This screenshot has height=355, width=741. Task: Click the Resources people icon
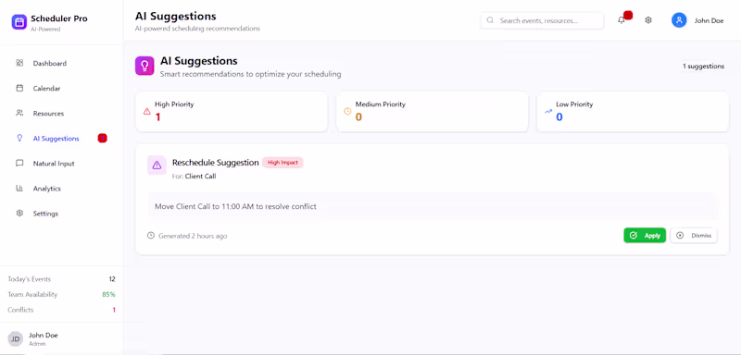pyautogui.click(x=19, y=113)
